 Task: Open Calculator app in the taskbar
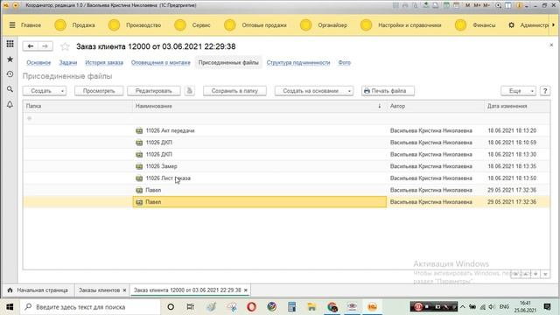(x=291, y=307)
